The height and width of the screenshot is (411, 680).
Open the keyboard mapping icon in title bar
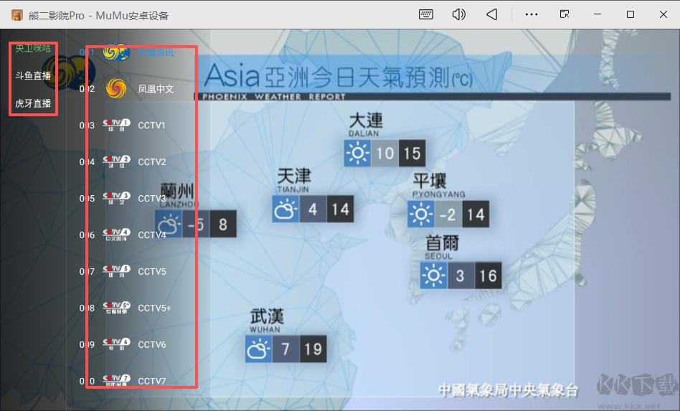(426, 14)
